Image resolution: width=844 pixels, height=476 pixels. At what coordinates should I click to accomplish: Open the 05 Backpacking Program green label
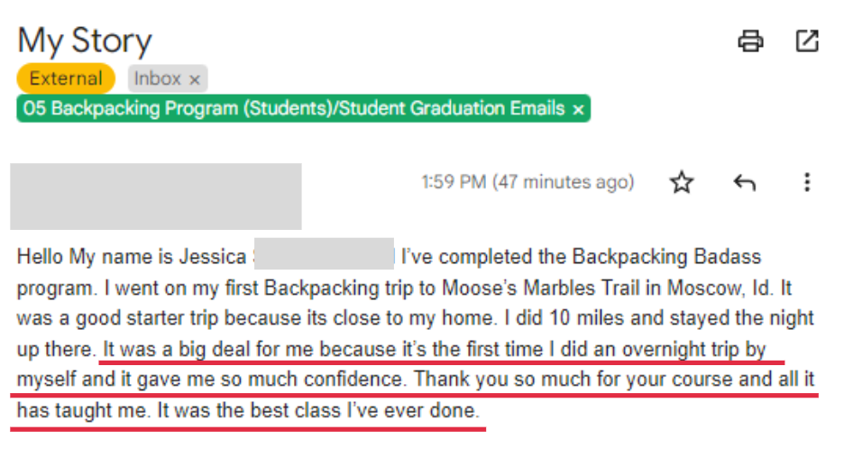point(294,109)
